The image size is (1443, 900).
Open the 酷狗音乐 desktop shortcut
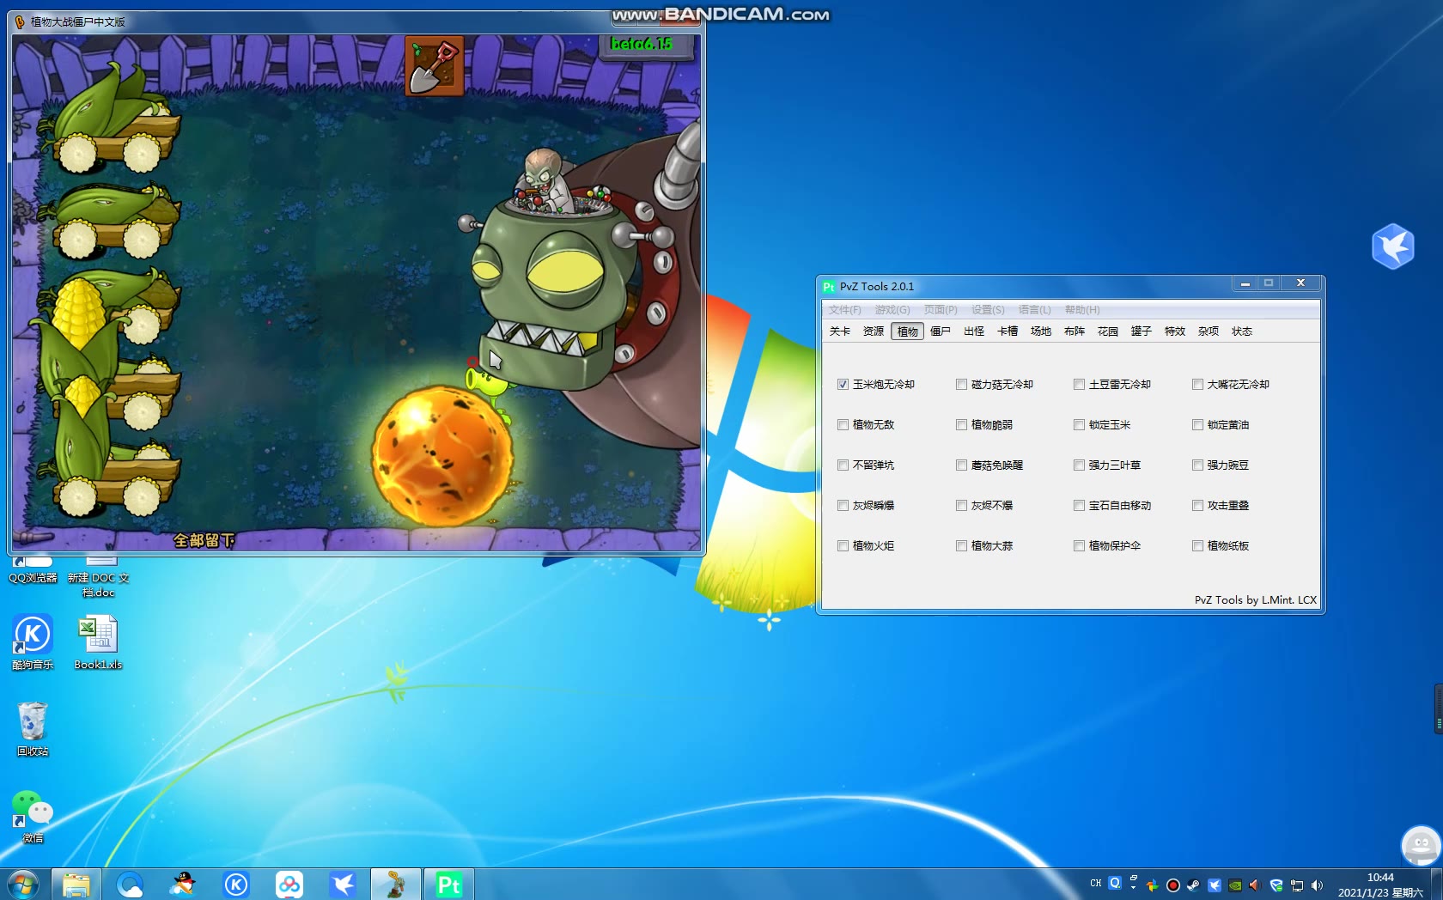[x=33, y=642]
